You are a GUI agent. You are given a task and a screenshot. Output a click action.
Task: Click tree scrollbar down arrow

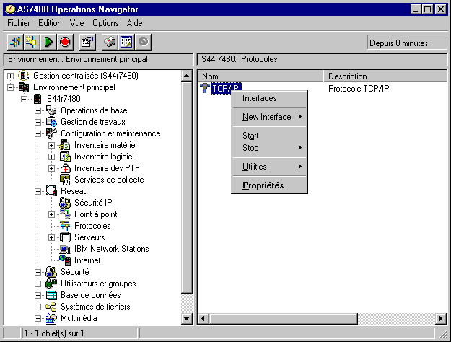click(186, 318)
